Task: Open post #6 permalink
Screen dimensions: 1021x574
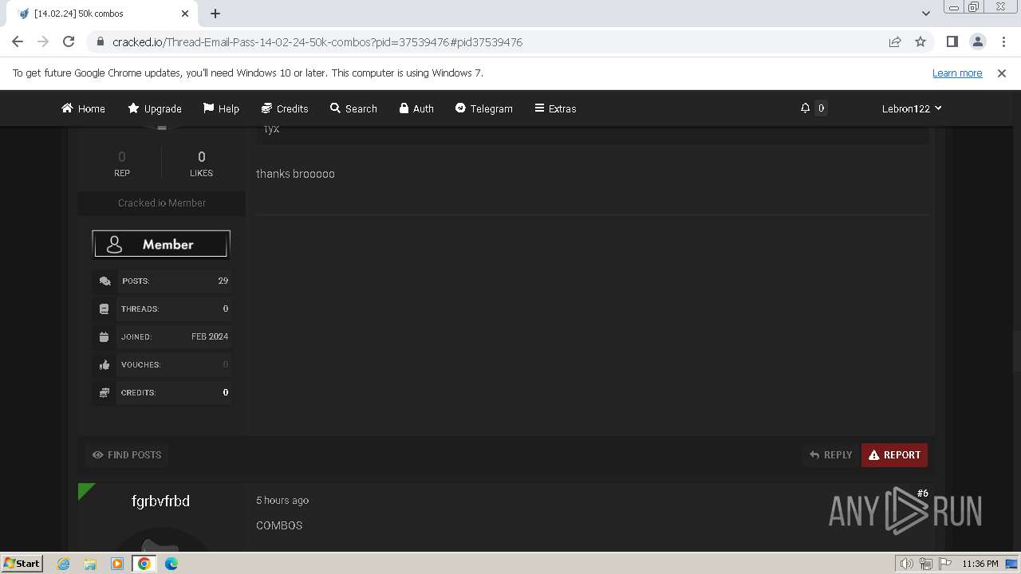Action: (x=923, y=493)
